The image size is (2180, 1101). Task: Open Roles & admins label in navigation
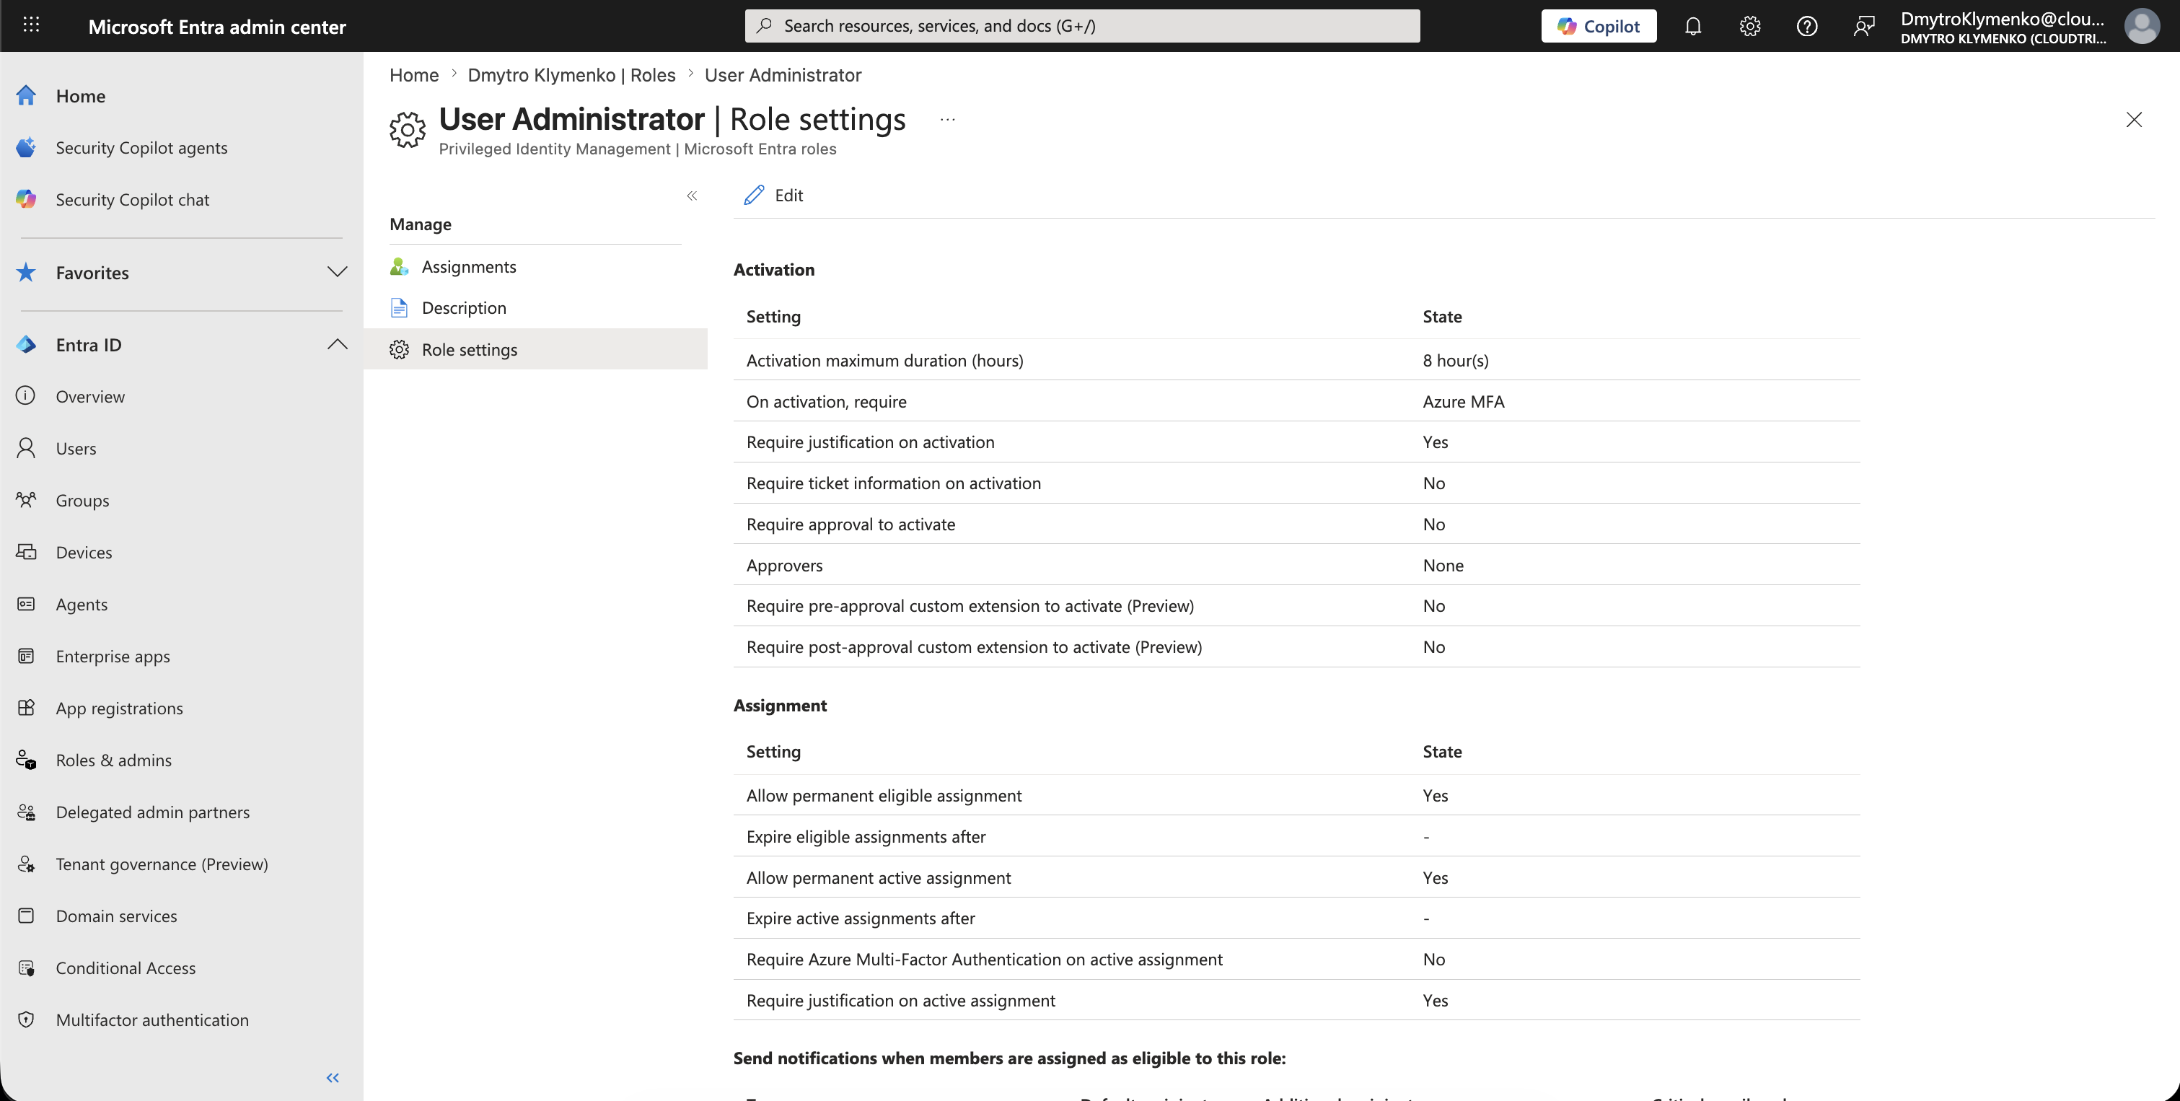(x=113, y=760)
